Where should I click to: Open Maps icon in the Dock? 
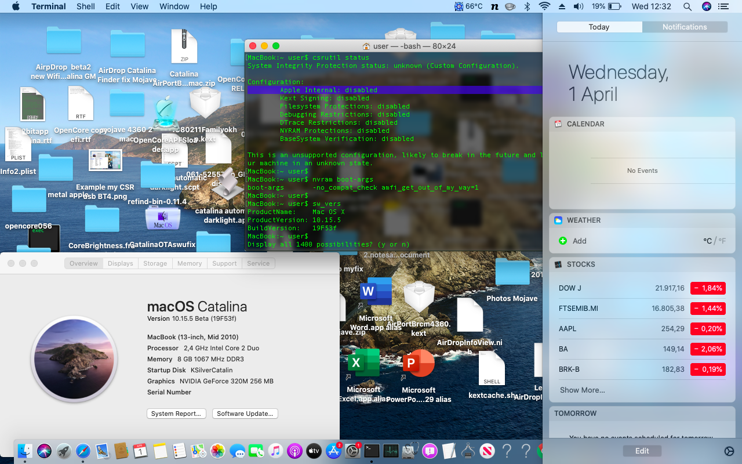(198, 451)
